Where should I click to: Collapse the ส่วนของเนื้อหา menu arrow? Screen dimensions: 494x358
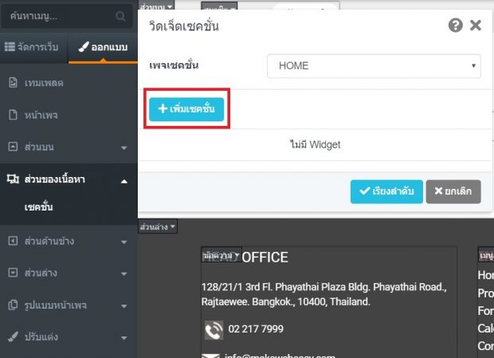(x=124, y=181)
